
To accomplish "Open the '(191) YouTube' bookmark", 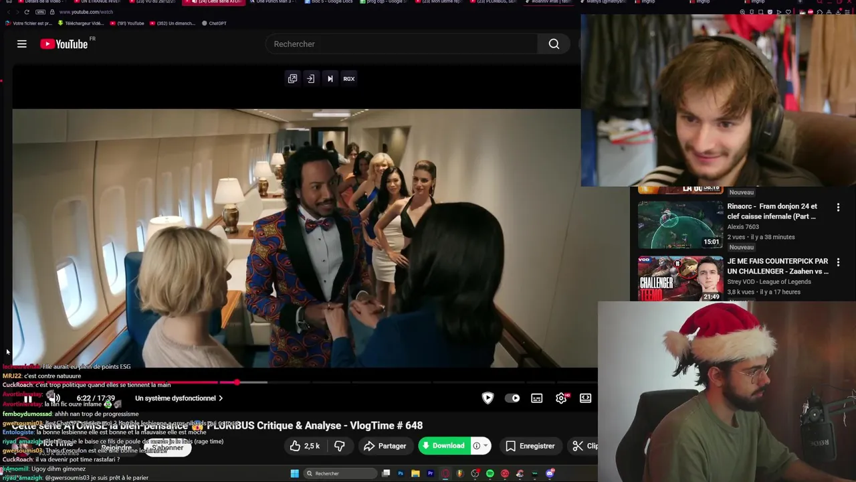I will pos(126,23).
